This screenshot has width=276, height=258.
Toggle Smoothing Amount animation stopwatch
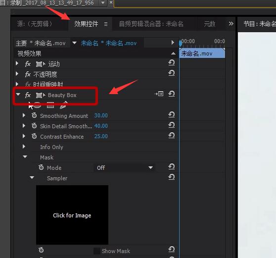(x=34, y=115)
